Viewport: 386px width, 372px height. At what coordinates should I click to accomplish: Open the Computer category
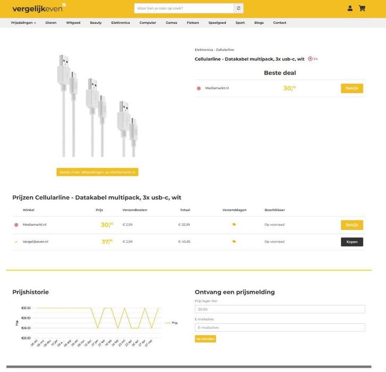pos(148,23)
